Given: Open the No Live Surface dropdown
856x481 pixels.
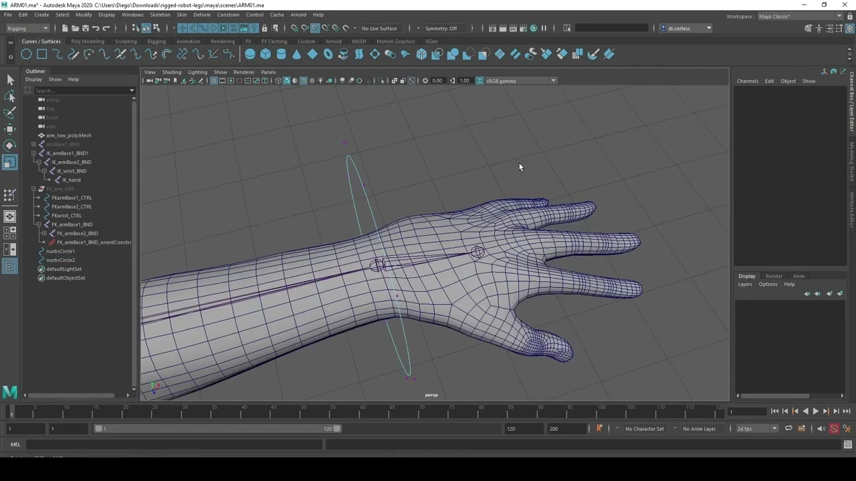Looking at the screenshot, I should pos(379,28).
